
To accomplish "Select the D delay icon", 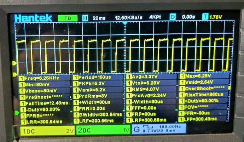I will [173, 17].
